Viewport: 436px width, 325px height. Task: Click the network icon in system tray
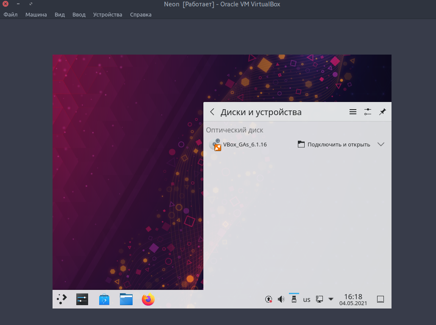[x=319, y=299]
